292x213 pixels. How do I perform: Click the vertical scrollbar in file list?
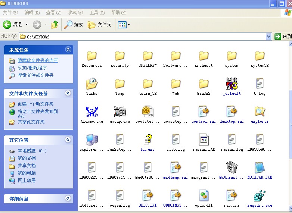(291, 125)
